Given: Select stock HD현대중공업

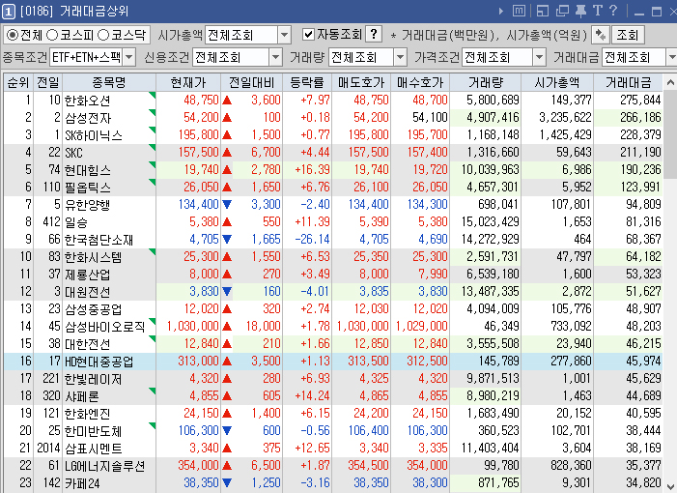Looking at the screenshot, I should (x=99, y=362).
